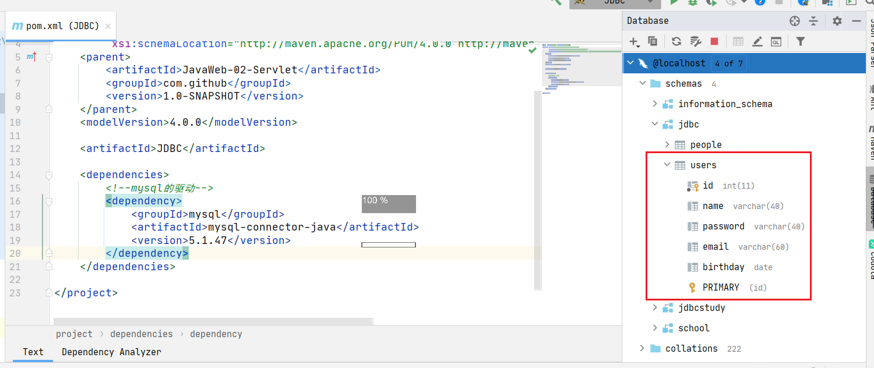
Task: Click the Collapse All icon in Database panel
Action: (813, 21)
